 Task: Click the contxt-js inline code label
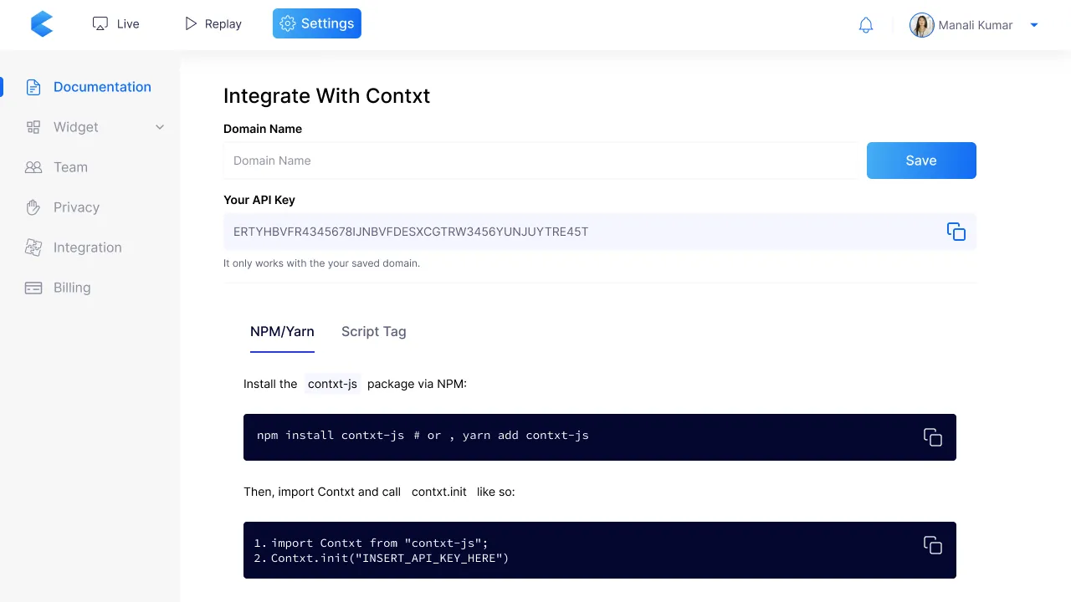[x=332, y=384]
